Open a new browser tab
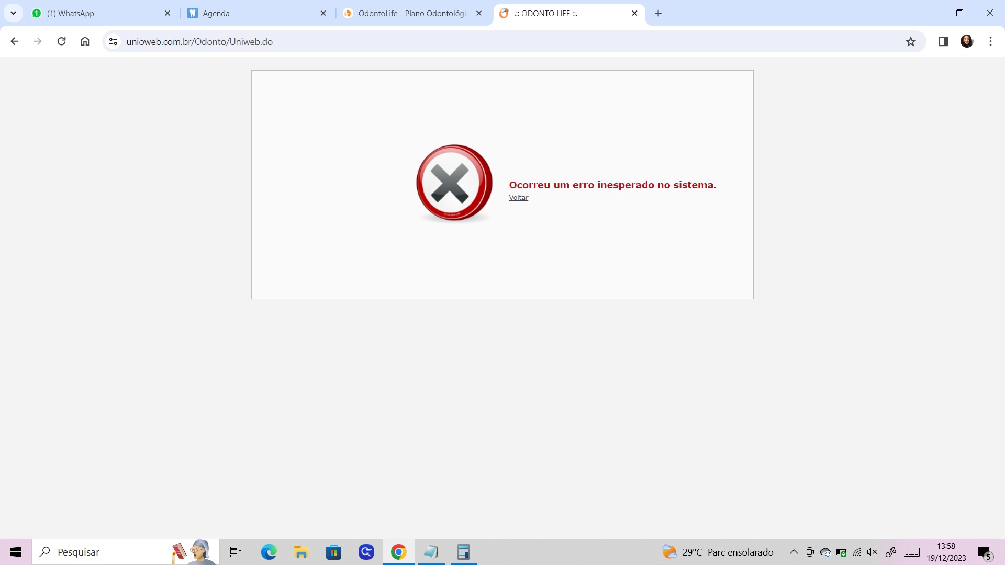1005x565 pixels. pos(658,13)
